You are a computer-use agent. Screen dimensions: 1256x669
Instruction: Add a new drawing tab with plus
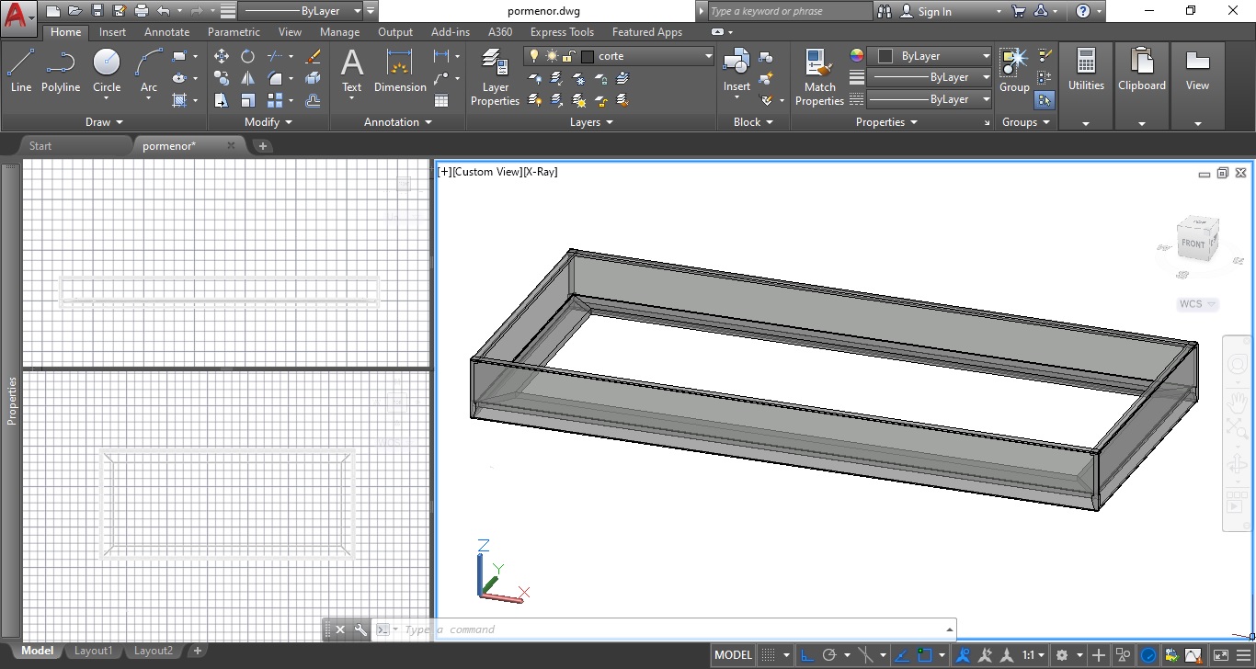coord(263,146)
